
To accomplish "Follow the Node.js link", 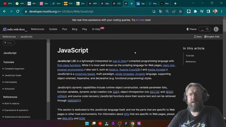I will tap(113, 70).
